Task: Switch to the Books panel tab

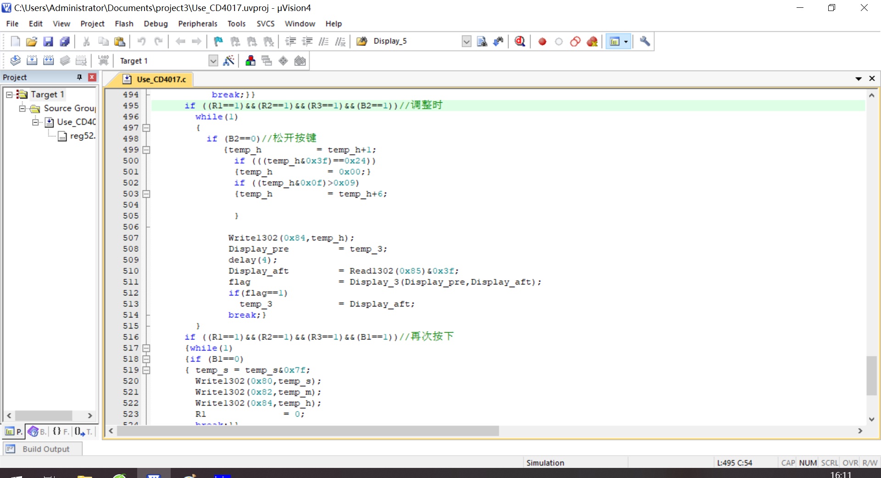Action: coord(37,431)
